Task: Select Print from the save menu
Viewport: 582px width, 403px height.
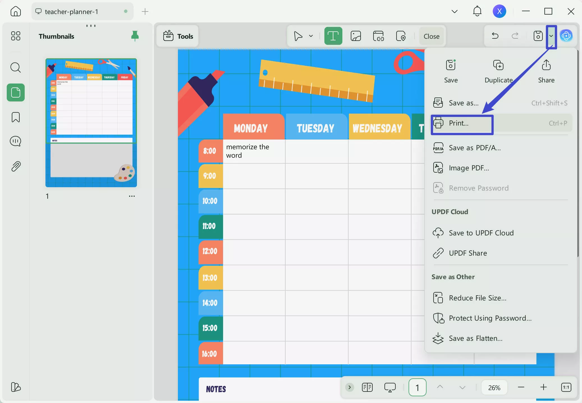Action: pyautogui.click(x=461, y=123)
